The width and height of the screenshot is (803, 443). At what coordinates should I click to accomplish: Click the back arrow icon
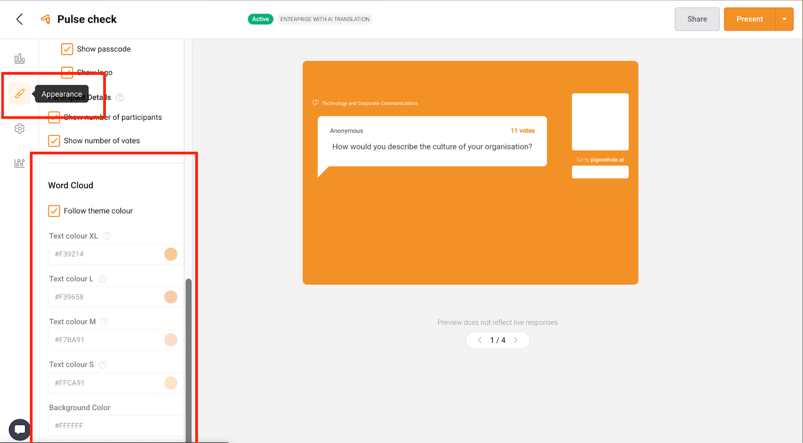tap(20, 19)
